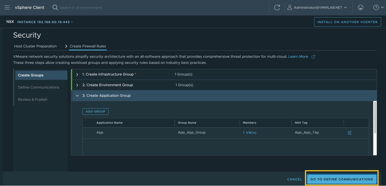Image resolution: width=386 pixels, height=186 pixels.
Task: Click the NSX Tag column header
Action: (x=301, y=123)
